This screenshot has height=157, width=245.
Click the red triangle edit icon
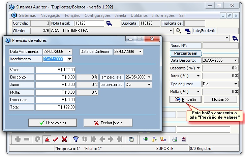(x=47, y=139)
